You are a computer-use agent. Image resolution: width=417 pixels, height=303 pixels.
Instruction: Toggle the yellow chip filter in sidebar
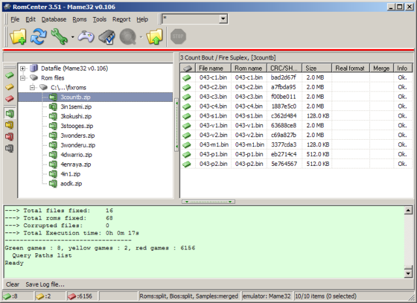pos(9,87)
